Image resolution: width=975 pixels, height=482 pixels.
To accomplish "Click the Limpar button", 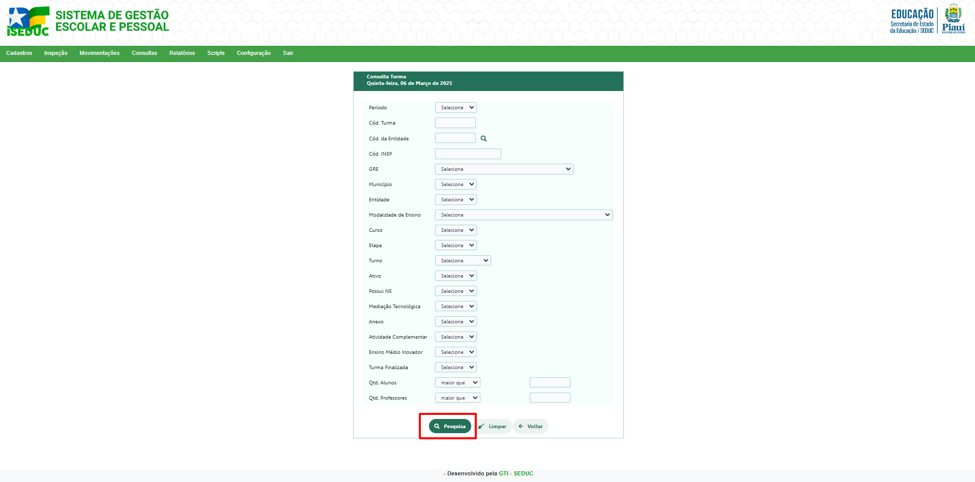I will click(x=492, y=427).
